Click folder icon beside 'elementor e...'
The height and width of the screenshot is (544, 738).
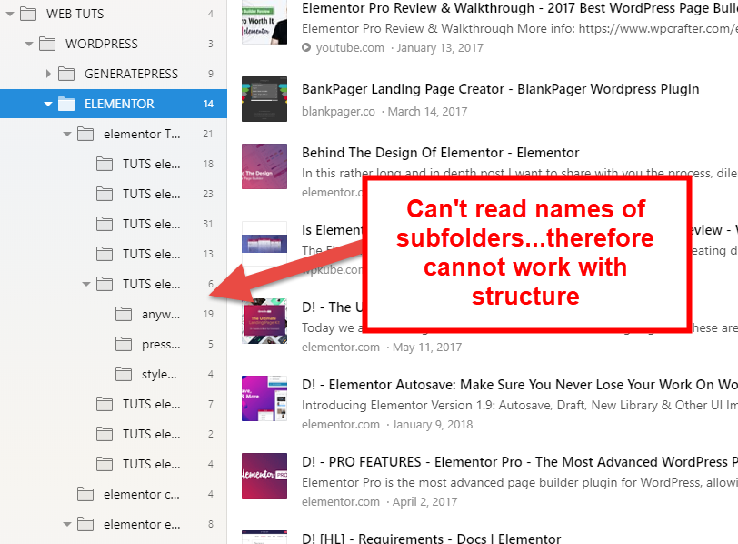point(85,524)
